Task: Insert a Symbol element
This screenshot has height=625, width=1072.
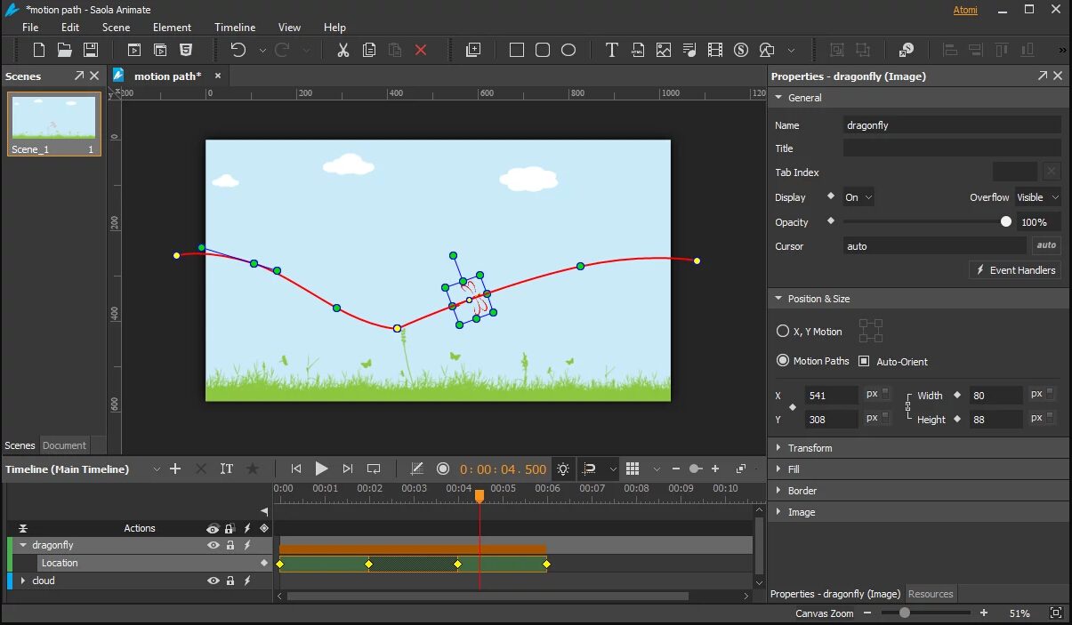Action: click(x=741, y=50)
